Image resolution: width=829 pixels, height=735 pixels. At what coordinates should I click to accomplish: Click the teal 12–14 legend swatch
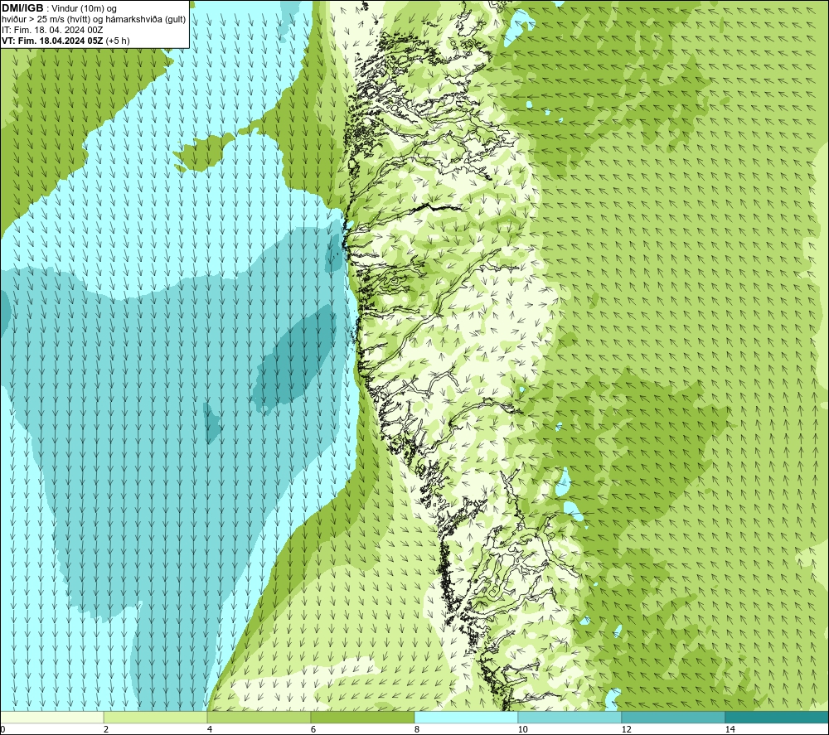pyautogui.click(x=673, y=717)
